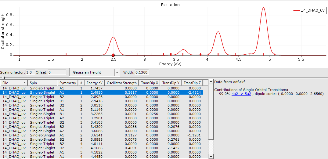Sort table by Energy eV column
Image resolution: width=328 pixels, height=159 pixels.
tap(95, 83)
